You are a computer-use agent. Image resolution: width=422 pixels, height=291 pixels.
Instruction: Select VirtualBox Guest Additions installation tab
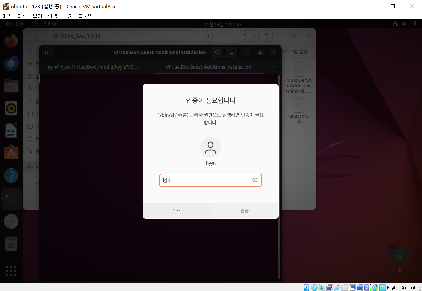tap(209, 67)
